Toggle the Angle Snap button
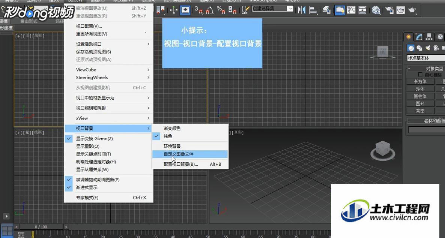This screenshot has width=445, height=238. (210, 10)
